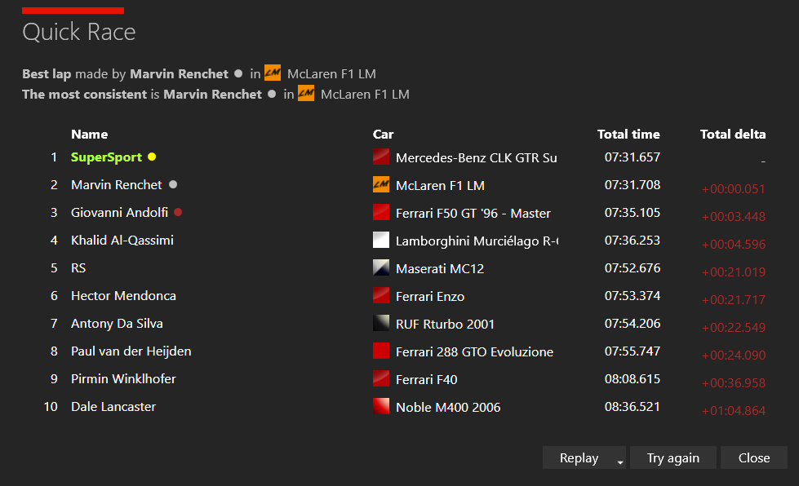
Task: Click the Car column header
Action: tap(384, 135)
